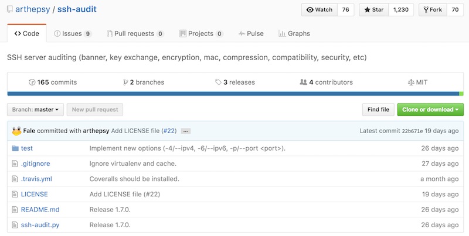
Task: Expand the Clone or download menu
Action: (430, 109)
